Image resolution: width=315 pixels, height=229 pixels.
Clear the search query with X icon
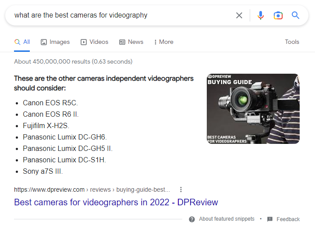click(x=239, y=15)
